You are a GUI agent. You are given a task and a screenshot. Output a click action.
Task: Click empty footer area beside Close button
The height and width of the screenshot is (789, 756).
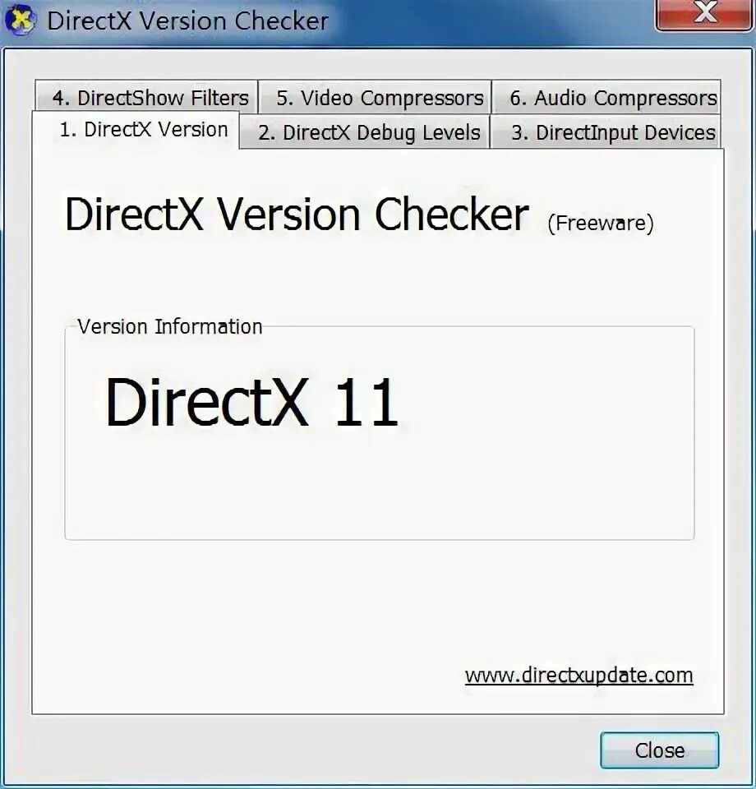click(302, 750)
